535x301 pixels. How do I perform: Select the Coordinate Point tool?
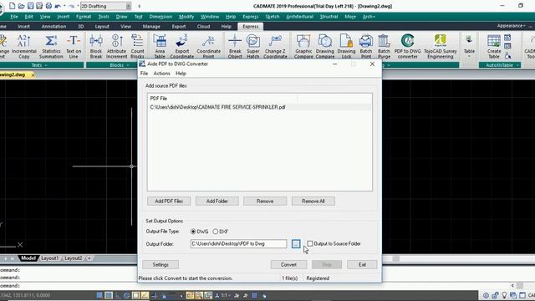click(208, 47)
